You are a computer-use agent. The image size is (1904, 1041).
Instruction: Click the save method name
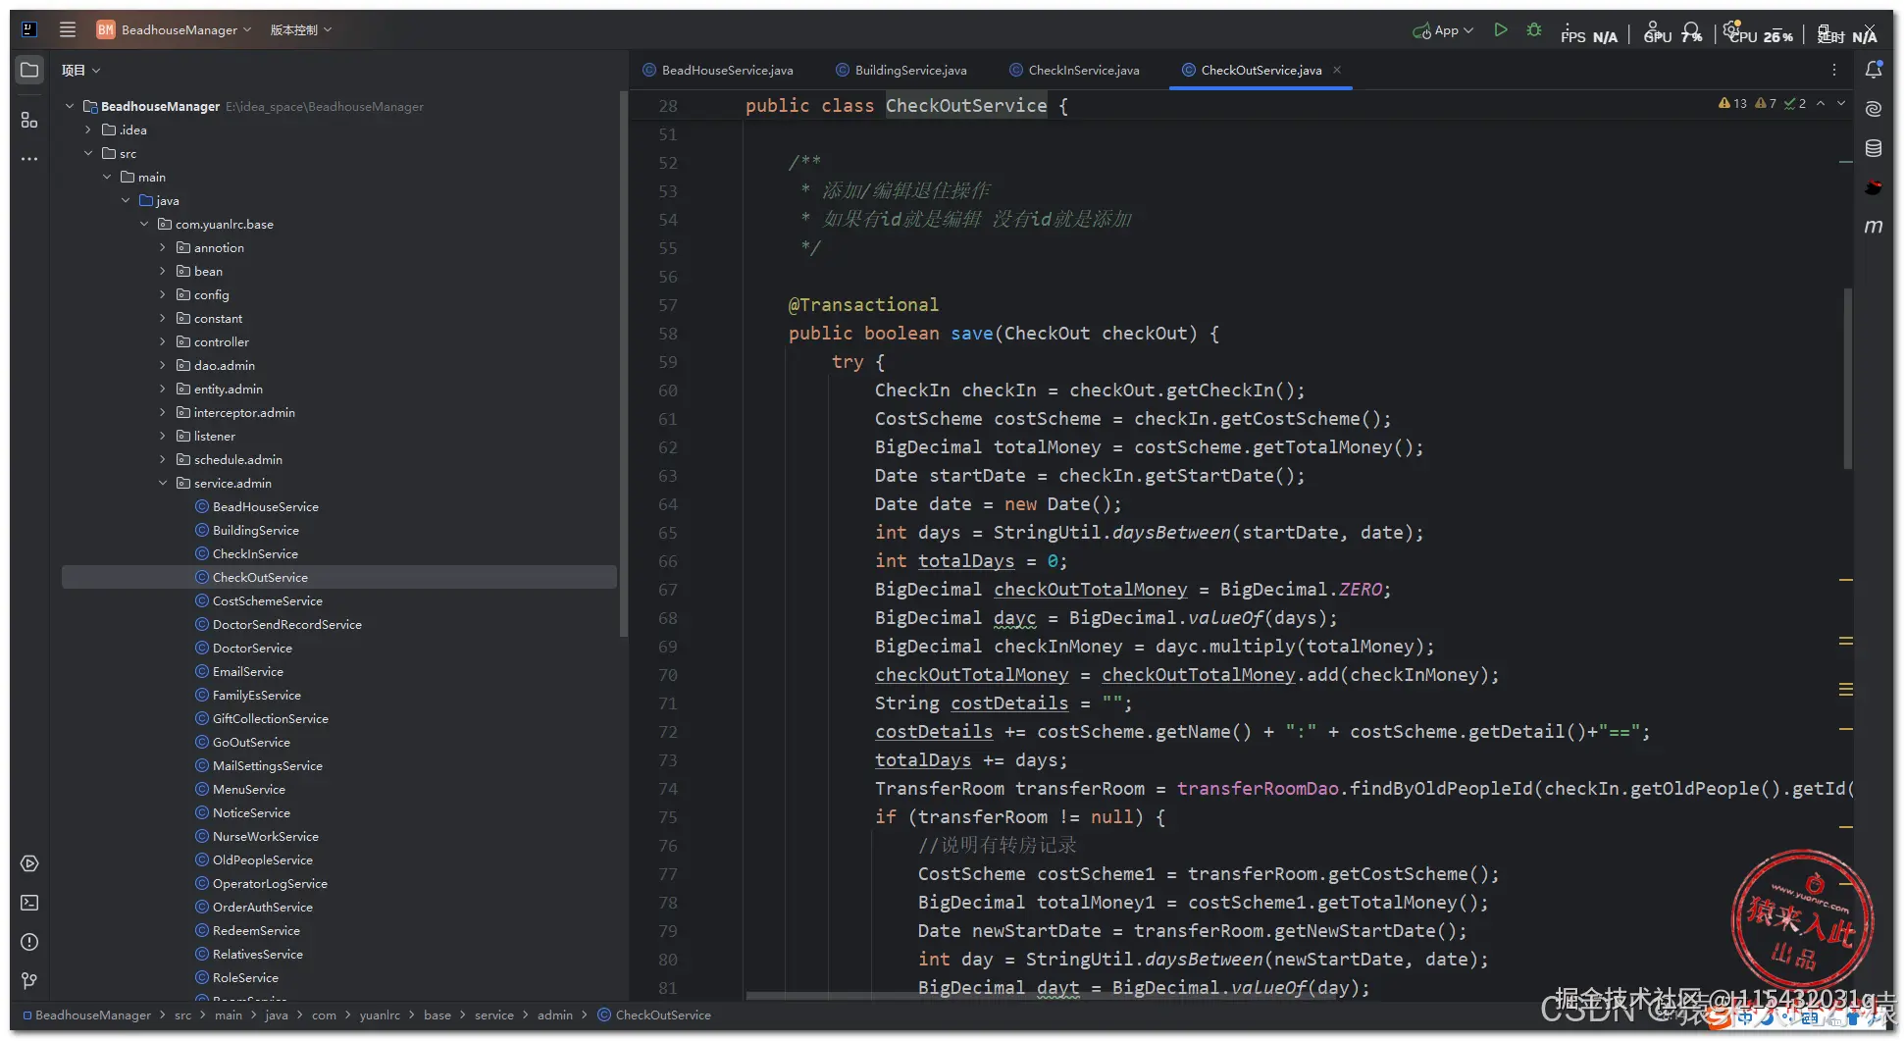[x=972, y=334]
